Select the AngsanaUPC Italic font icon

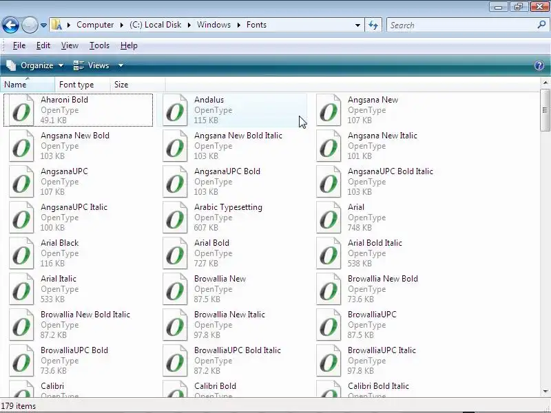pyautogui.click(x=21, y=218)
